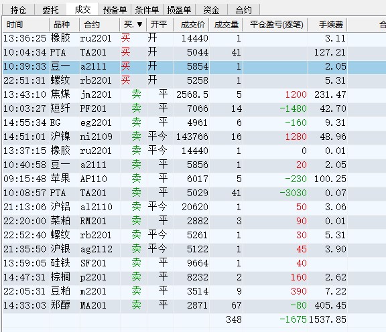
Task: Click fee 405.45 in 郑醇 row
Action: (x=330, y=305)
